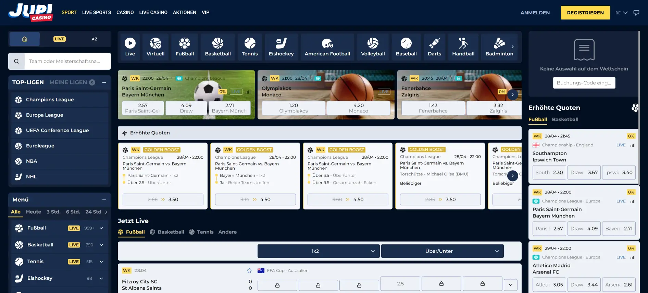
Task: Open Champions League in Top-Ligen
Action: 60,99
